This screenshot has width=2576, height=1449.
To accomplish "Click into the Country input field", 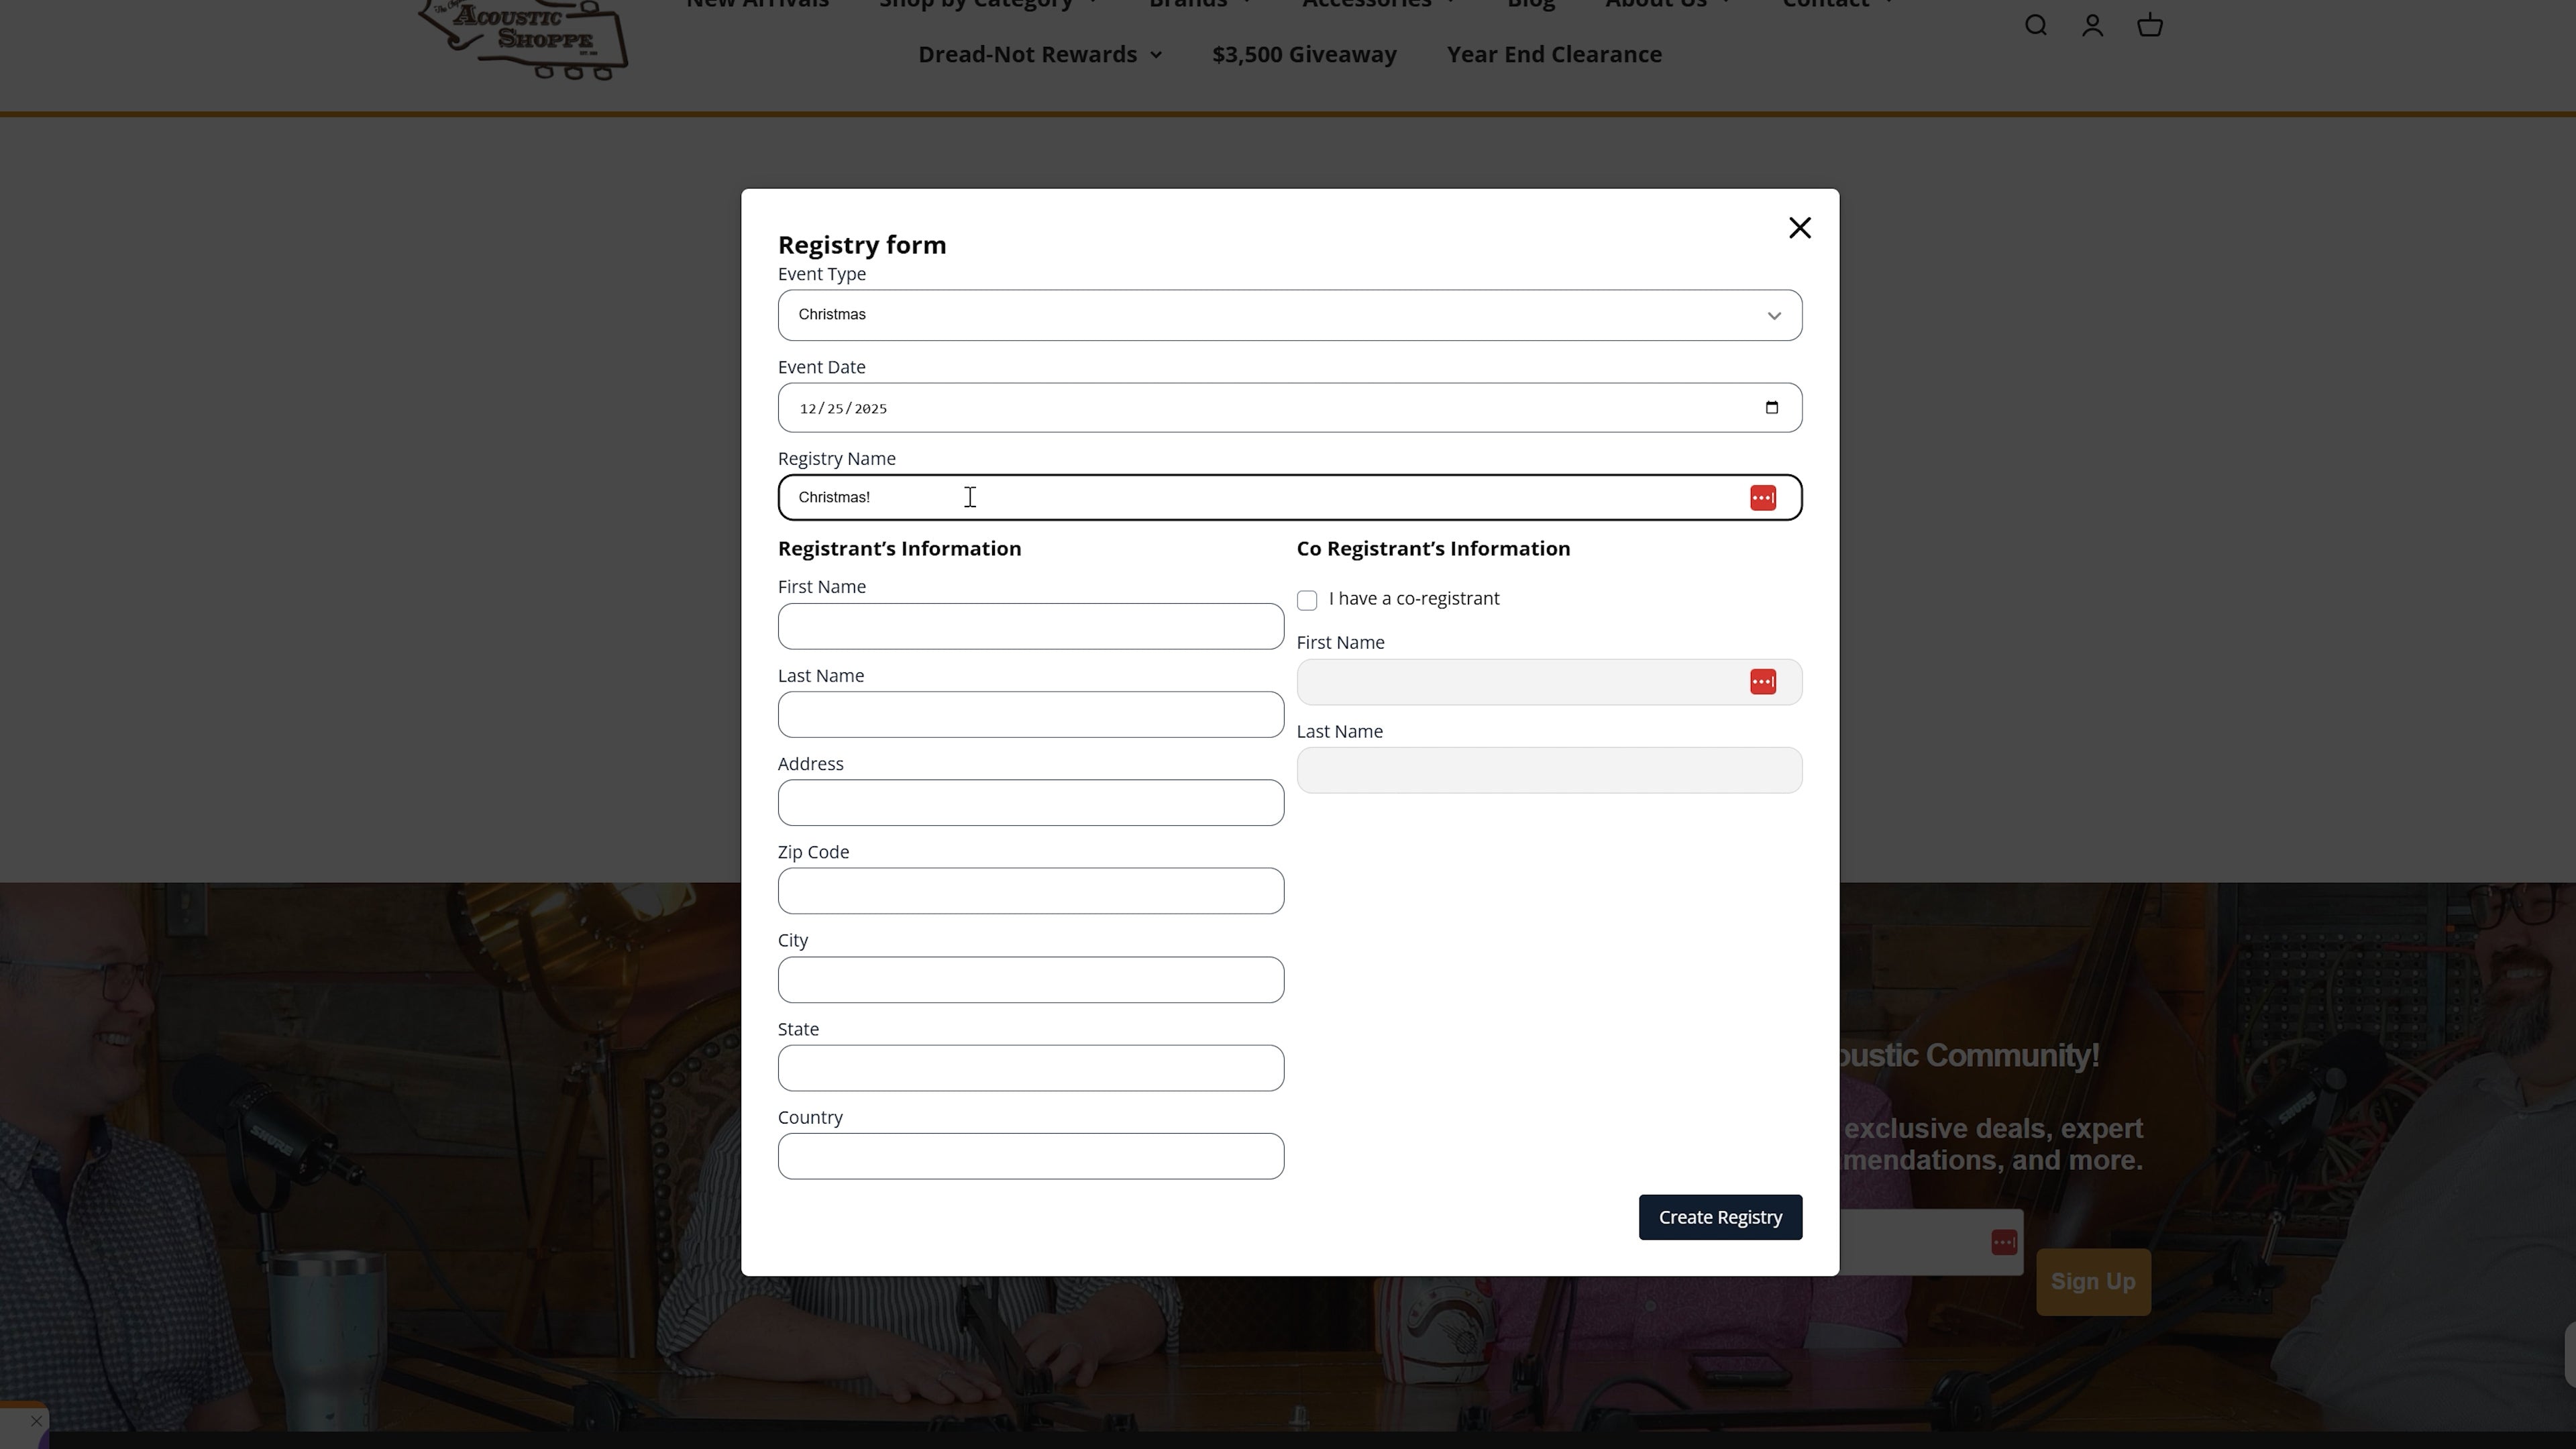I will coord(1030,1156).
